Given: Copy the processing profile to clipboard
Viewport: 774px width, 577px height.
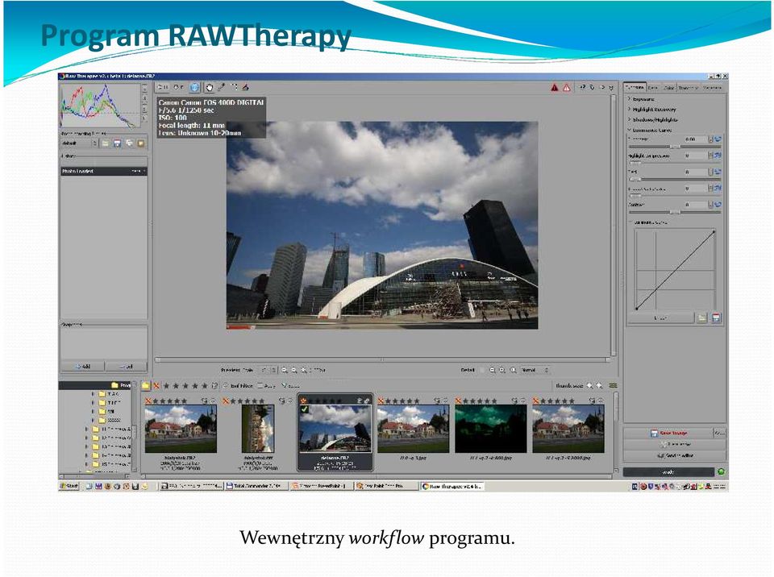Looking at the screenshot, I should point(129,143).
